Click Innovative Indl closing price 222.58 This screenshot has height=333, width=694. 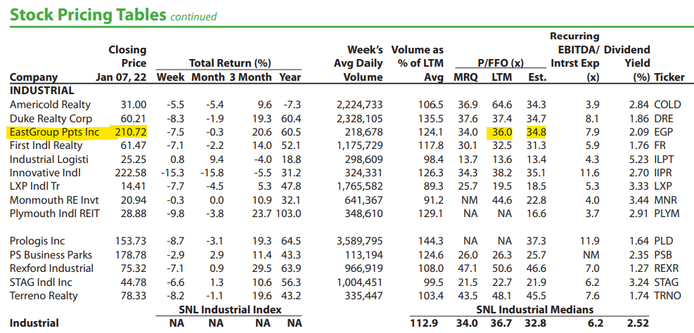click(x=131, y=172)
